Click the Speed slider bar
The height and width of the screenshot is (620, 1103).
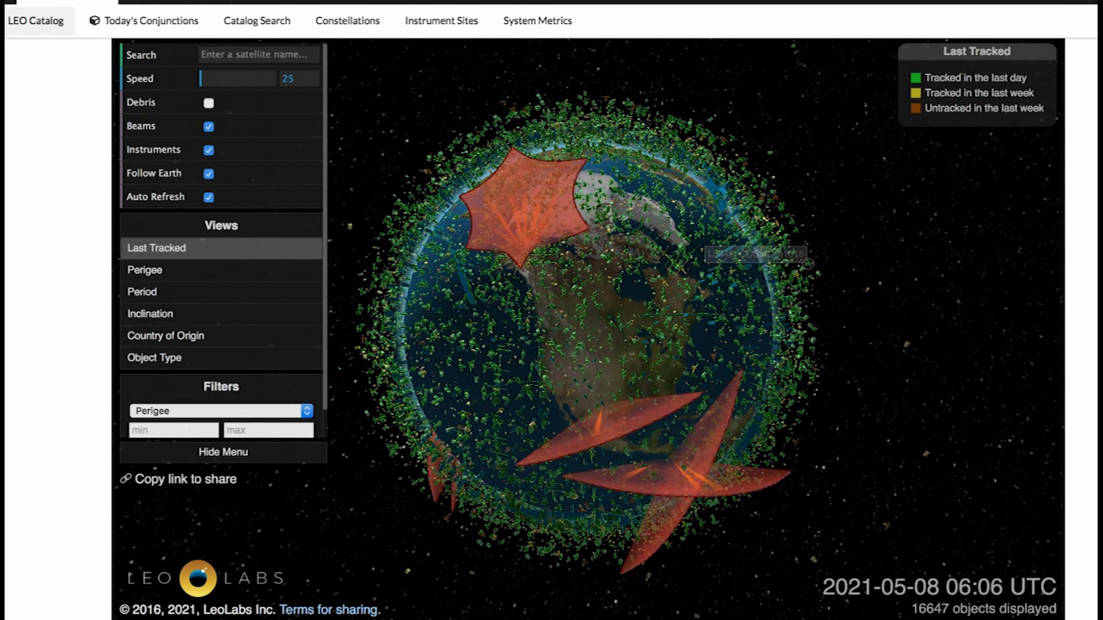[x=238, y=79]
